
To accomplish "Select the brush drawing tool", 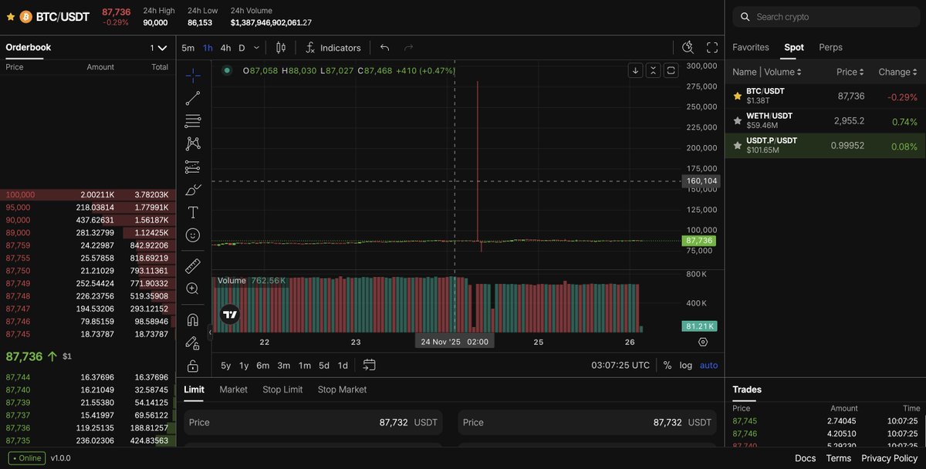I will tap(193, 190).
